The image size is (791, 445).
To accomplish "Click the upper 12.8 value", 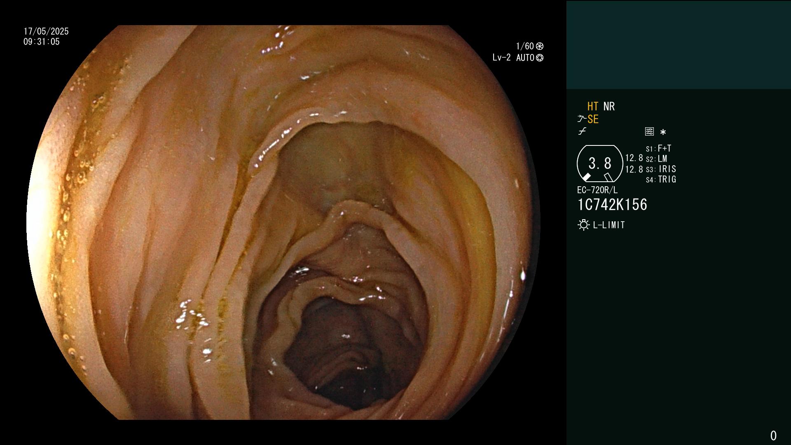I will tap(634, 158).
